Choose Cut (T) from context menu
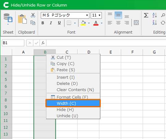Screen dimensions: 166x139 (73, 58)
